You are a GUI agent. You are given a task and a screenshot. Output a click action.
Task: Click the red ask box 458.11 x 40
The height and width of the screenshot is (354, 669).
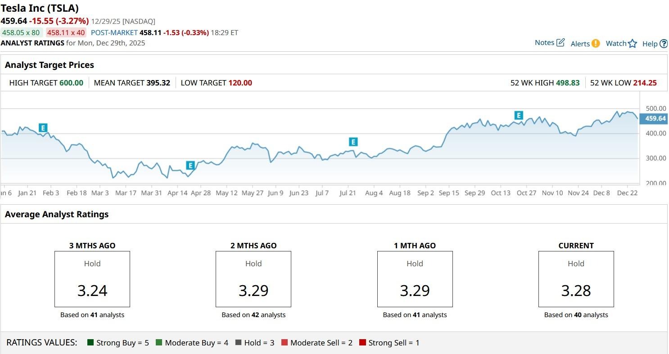point(66,32)
